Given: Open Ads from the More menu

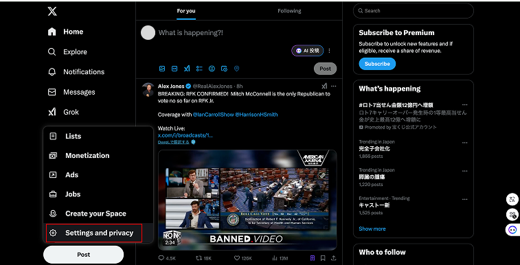Looking at the screenshot, I should [x=98, y=175].
